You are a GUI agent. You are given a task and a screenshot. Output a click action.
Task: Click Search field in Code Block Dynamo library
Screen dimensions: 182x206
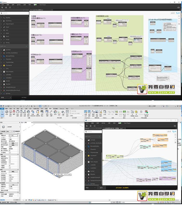click(x=15, y=13)
